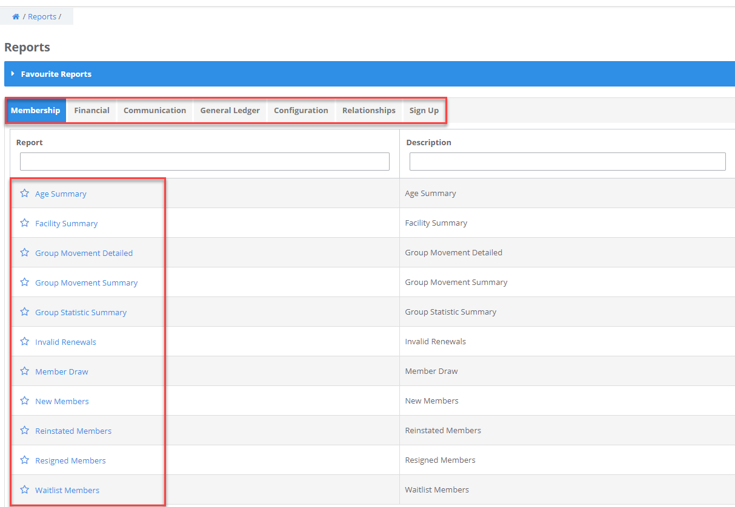Open Group Statistic Summary report link
The image size is (735, 507).
[x=81, y=312]
